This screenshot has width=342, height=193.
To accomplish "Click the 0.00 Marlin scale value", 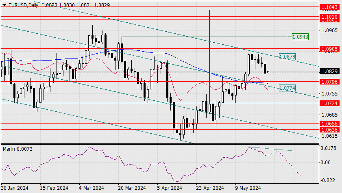I will click(x=325, y=162).
